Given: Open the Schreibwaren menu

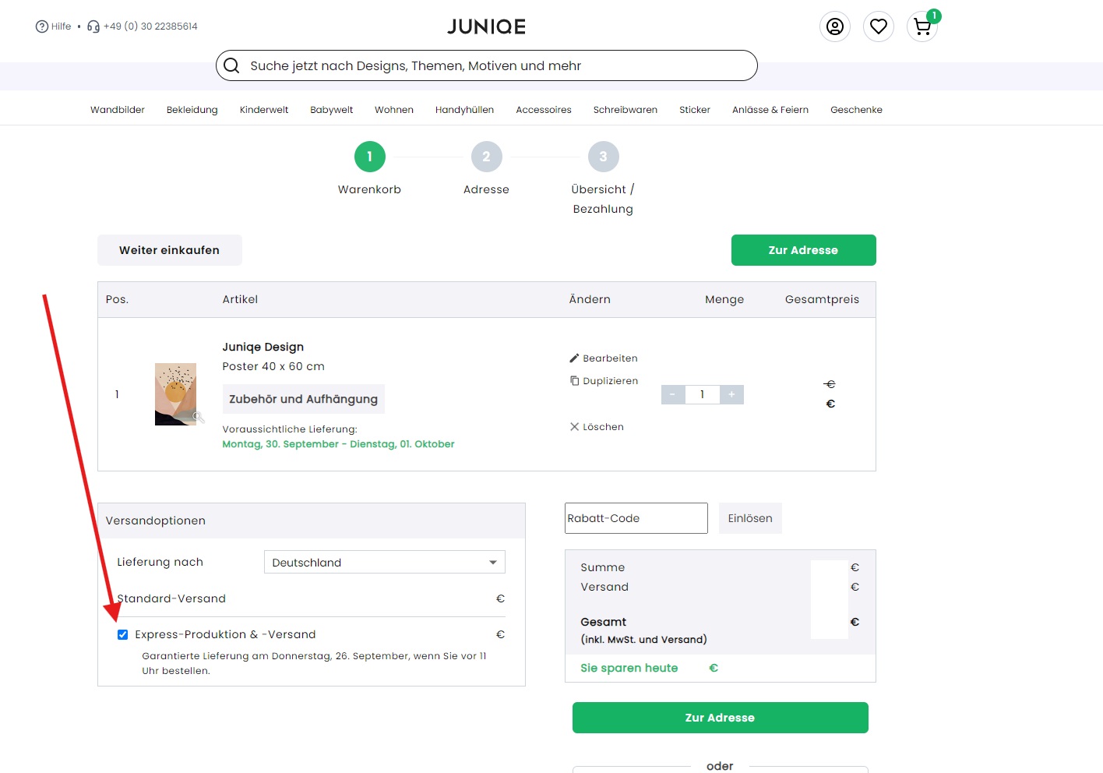Looking at the screenshot, I should tap(626, 110).
